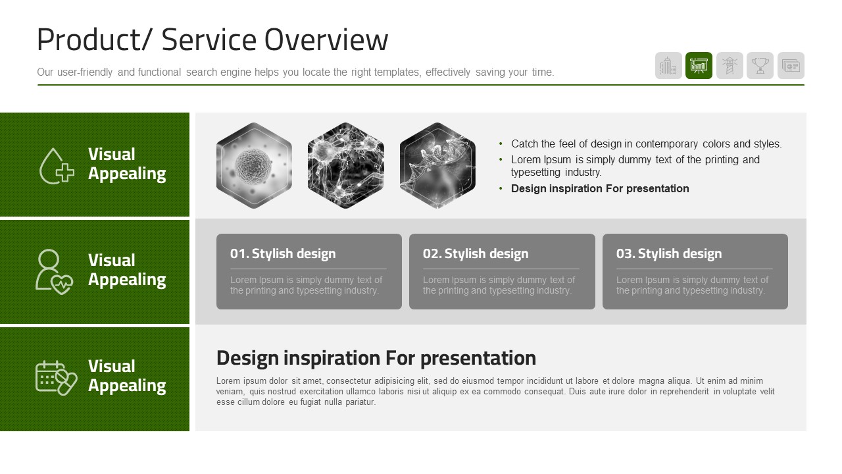
Task: Select the Lorem Ipsum text in card 01
Action: pos(307,285)
